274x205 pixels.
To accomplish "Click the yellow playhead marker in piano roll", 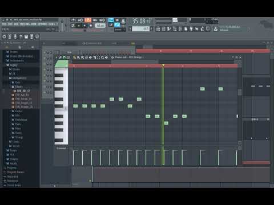I will (163, 65).
